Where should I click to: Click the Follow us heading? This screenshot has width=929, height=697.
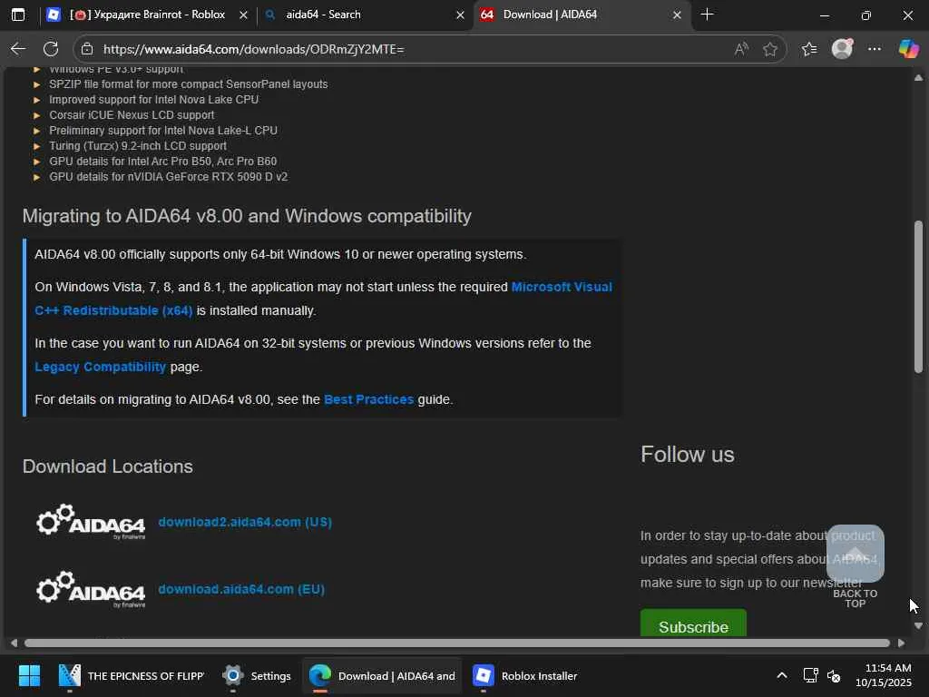[688, 455]
